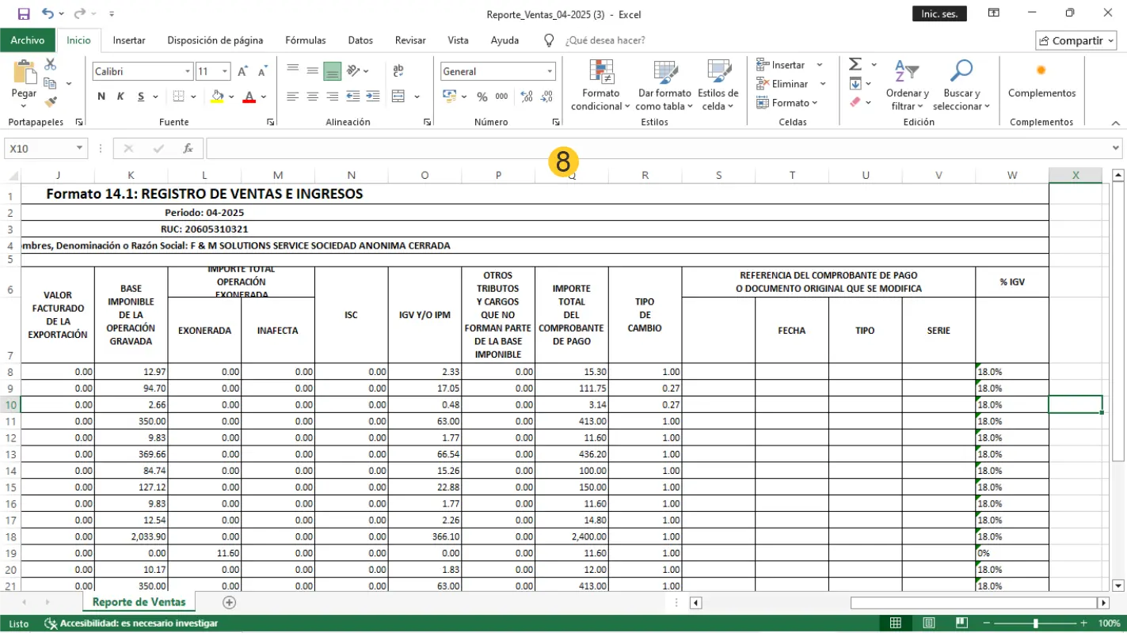
Task: Select the Reporte de Ventas sheet tab
Action: pos(139,602)
